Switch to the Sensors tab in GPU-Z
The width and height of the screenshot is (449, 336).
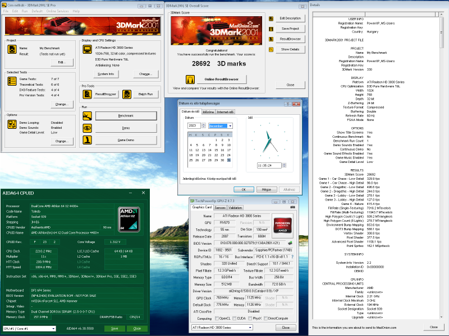click(220, 208)
